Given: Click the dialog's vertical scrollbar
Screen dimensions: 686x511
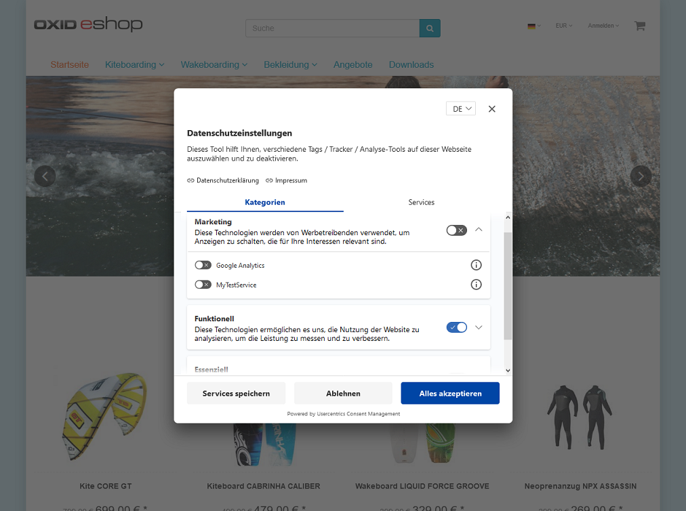Looking at the screenshot, I should click(x=508, y=285).
